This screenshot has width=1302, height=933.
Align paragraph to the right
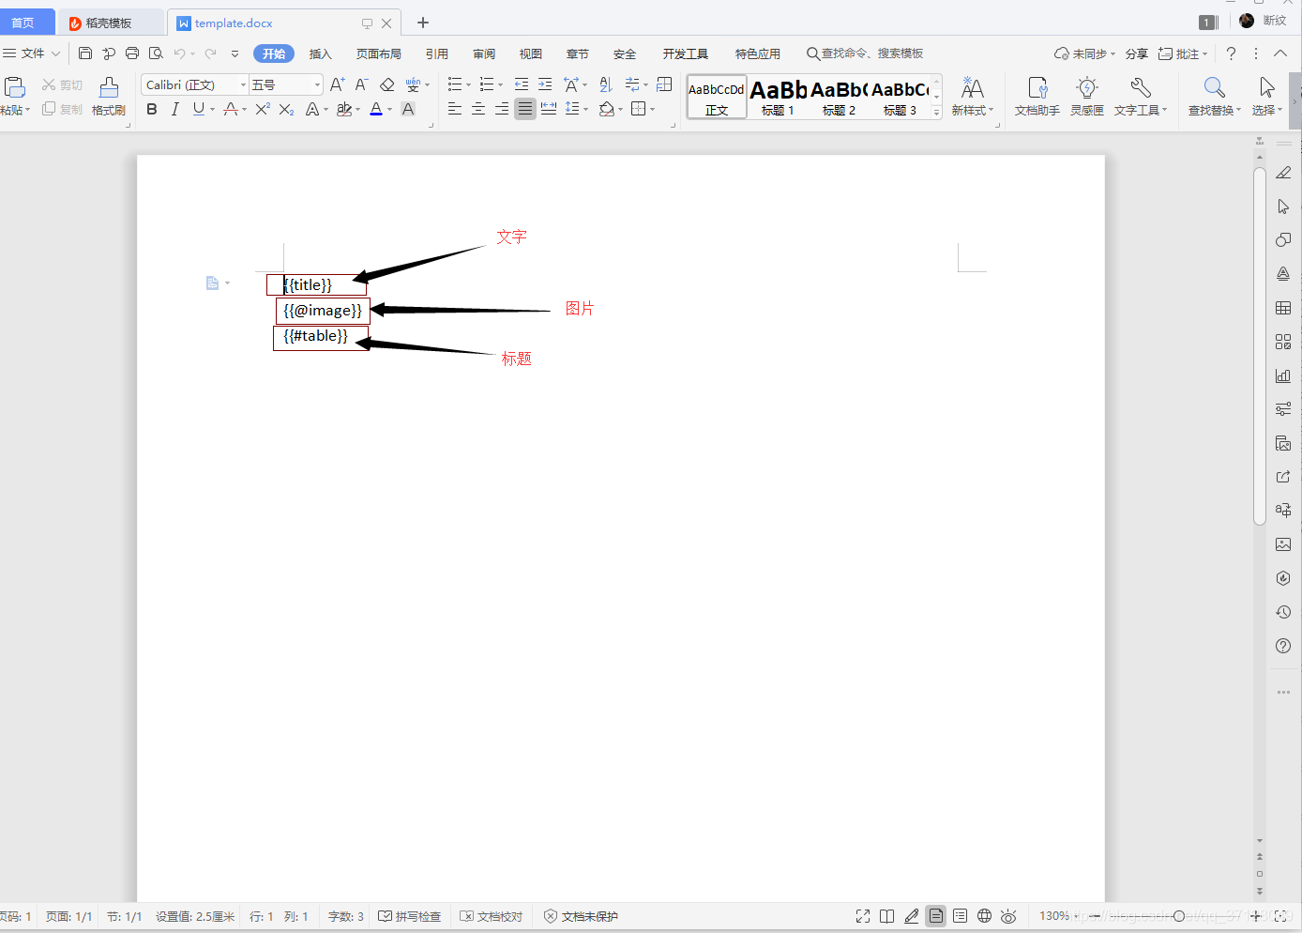[x=502, y=110]
